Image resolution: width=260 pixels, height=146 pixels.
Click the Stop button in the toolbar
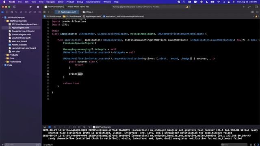(38, 7)
